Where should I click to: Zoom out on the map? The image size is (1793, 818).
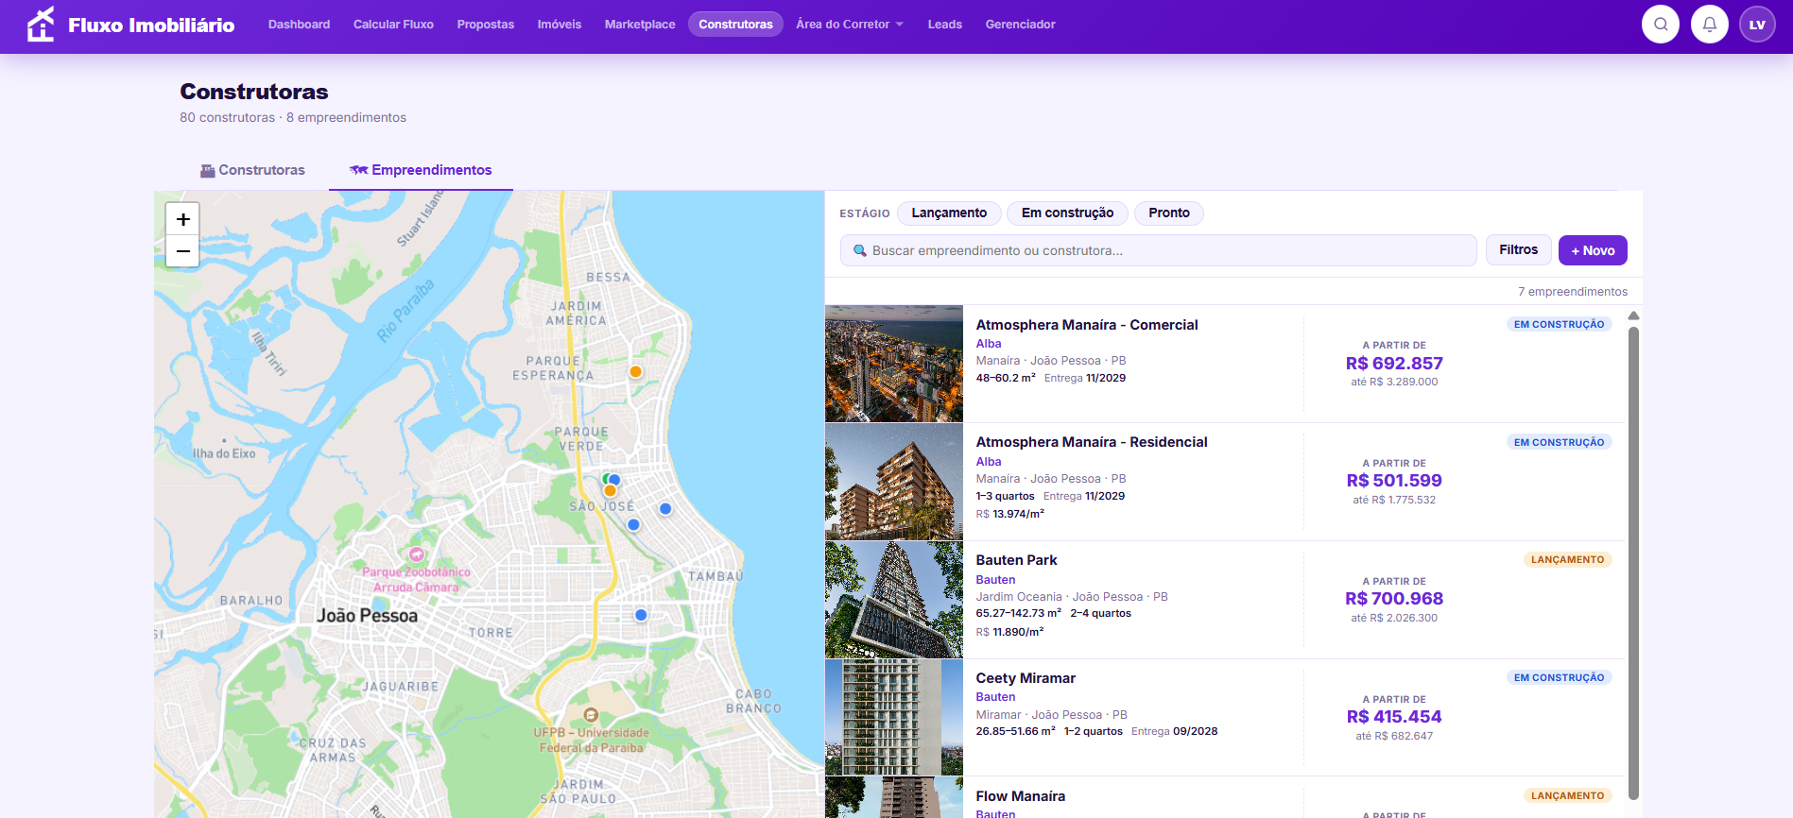click(183, 251)
